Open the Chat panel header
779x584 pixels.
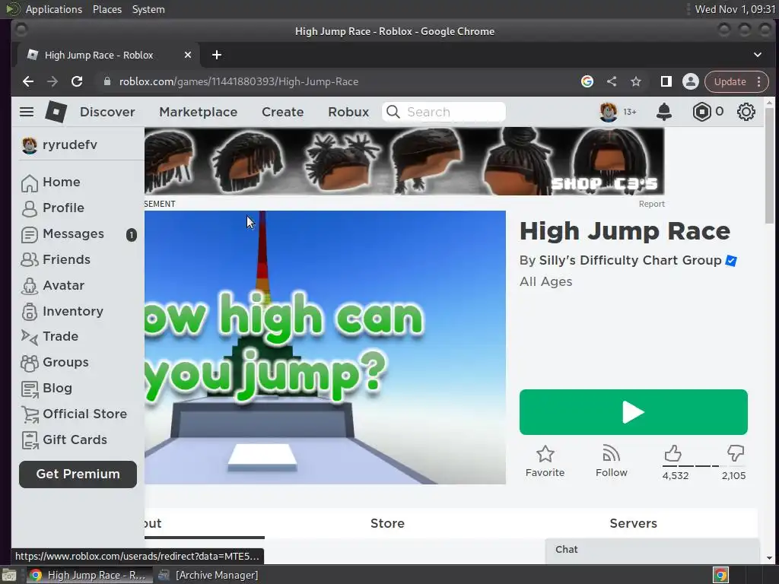(x=652, y=550)
